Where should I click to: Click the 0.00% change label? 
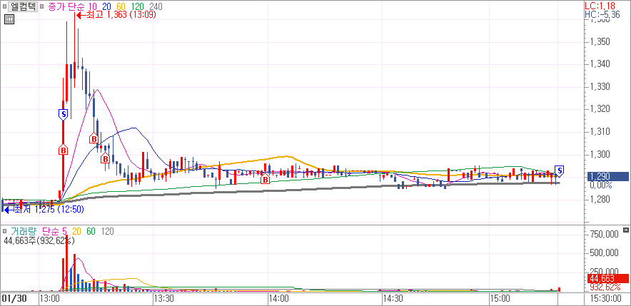(601, 185)
